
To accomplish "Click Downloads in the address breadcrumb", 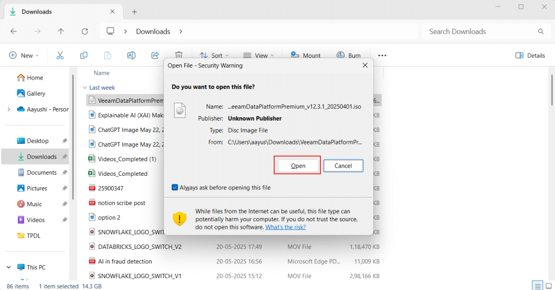I will click(153, 31).
